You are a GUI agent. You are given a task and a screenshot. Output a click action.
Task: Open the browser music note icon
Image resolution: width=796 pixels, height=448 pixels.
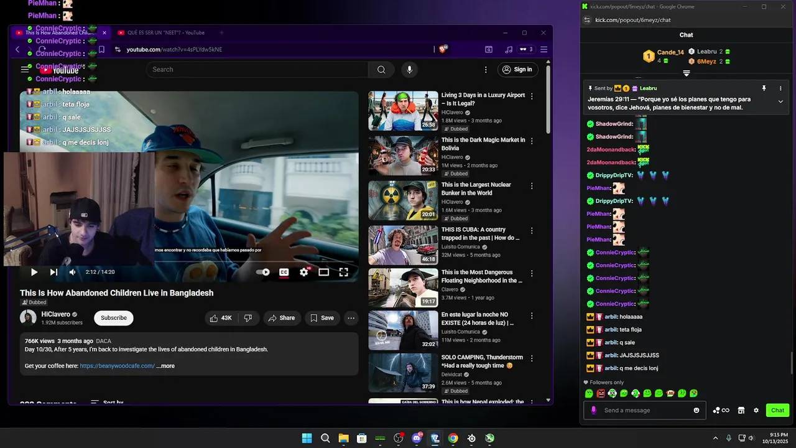[509, 49]
